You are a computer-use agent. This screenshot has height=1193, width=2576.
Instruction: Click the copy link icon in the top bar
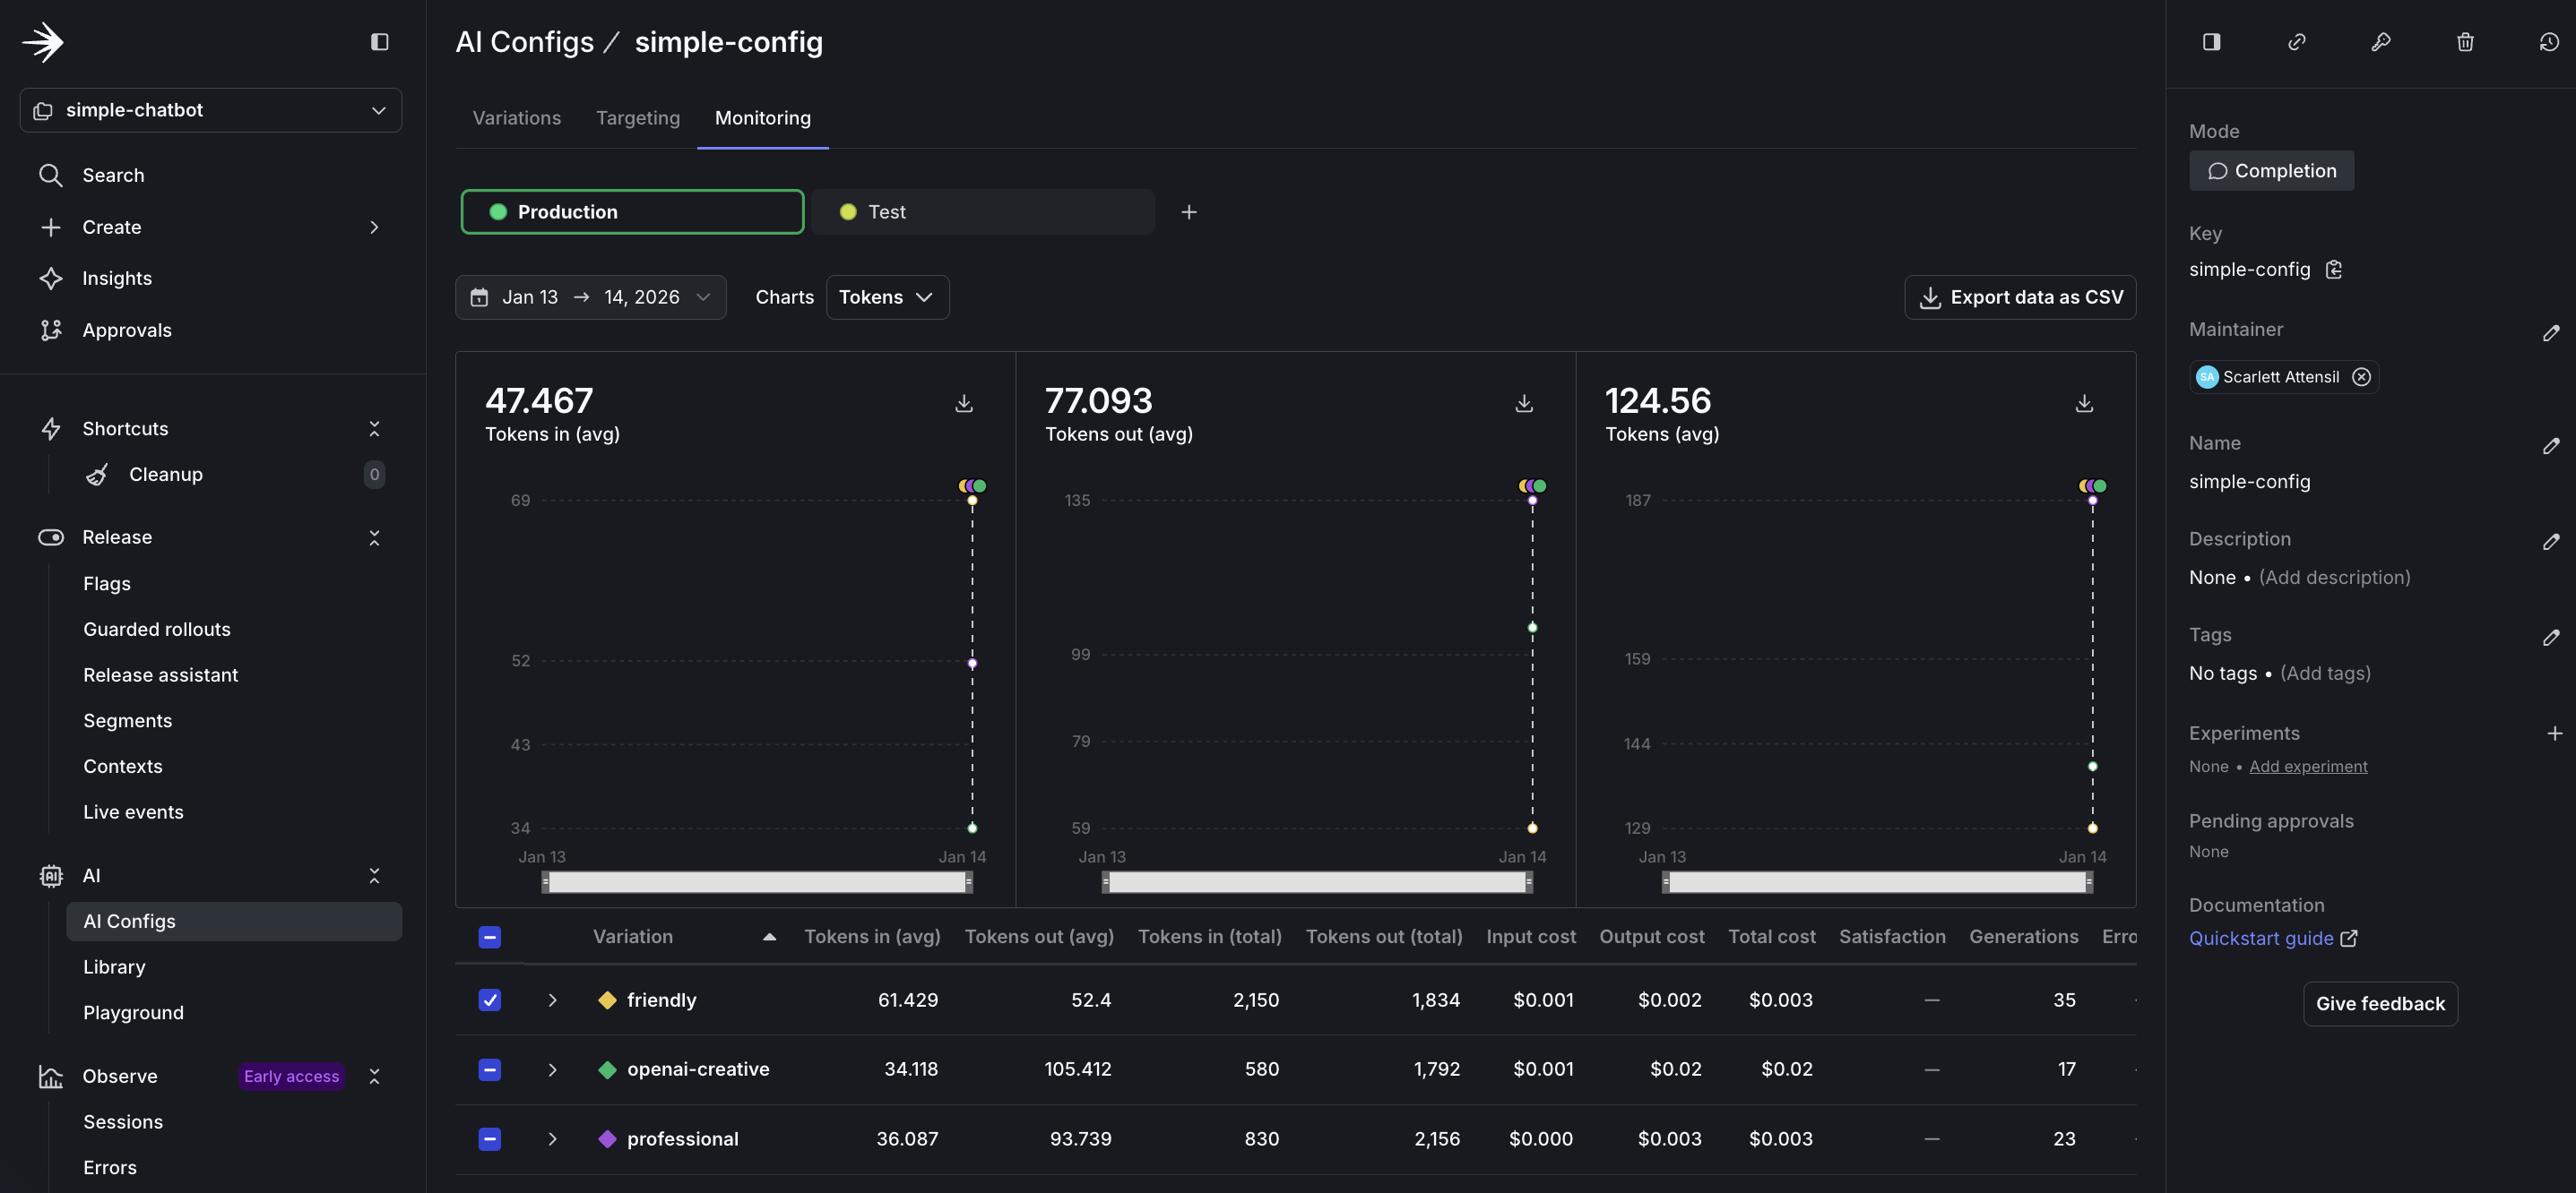pos(2297,42)
